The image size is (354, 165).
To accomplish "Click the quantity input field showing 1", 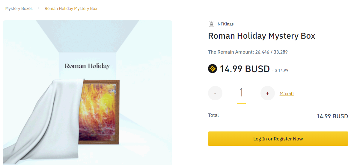I will point(241,93).
